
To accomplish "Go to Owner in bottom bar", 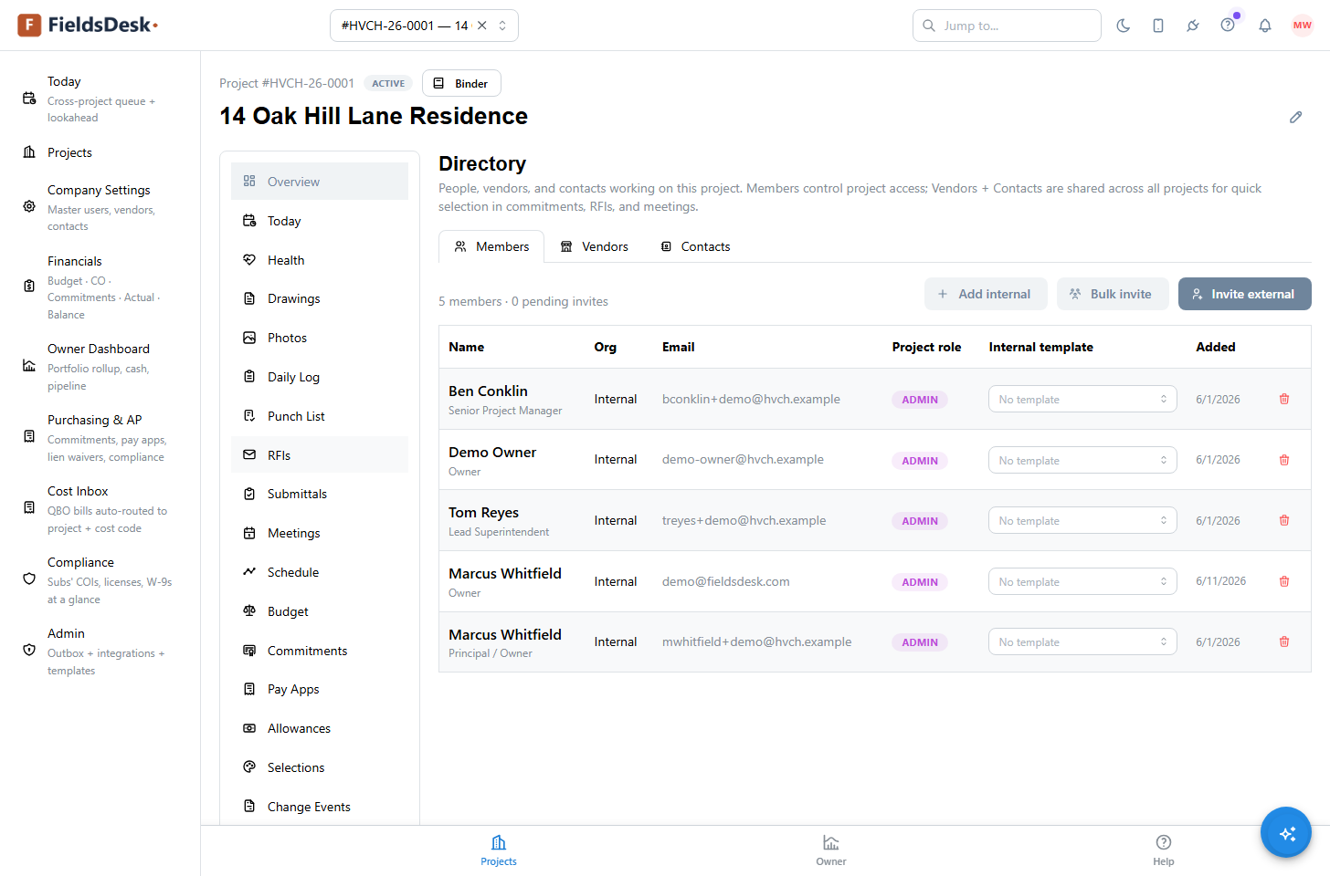I will (831, 850).
